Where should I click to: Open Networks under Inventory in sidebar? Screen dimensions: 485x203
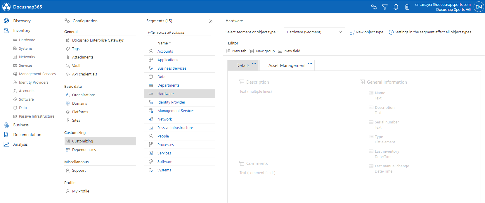tap(27, 57)
